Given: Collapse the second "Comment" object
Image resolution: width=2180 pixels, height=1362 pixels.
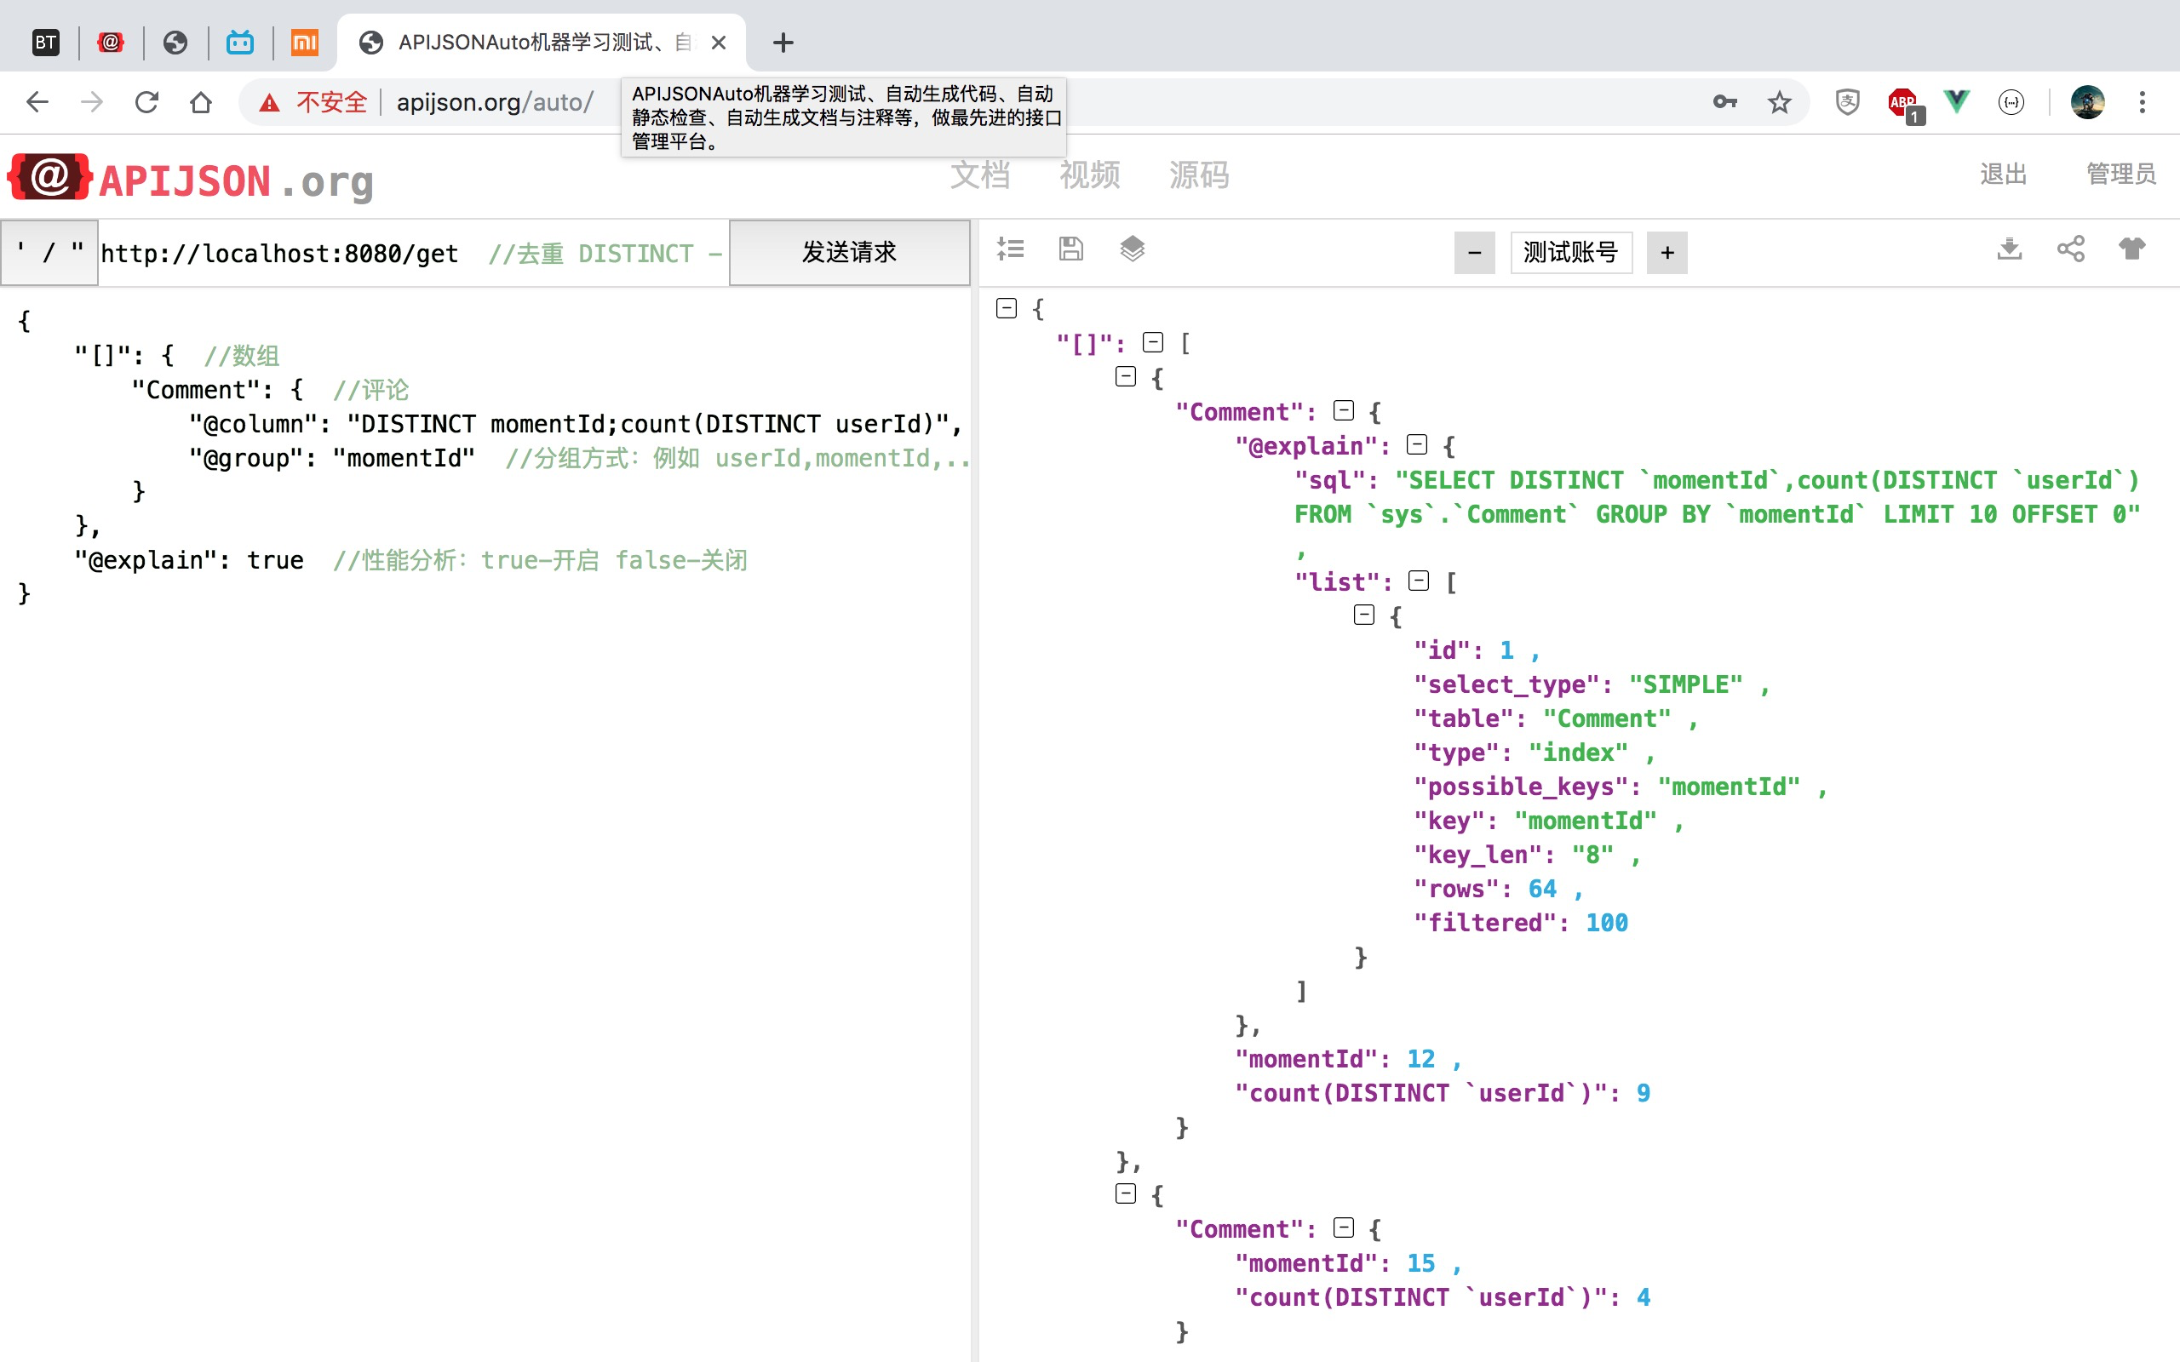Looking at the screenshot, I should pos(1344,1228).
